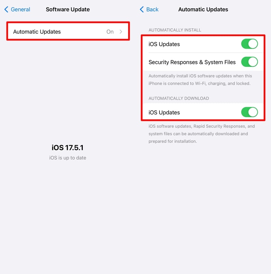
Task: Click the Rapid Security Responses footer description
Action: click(x=202, y=134)
